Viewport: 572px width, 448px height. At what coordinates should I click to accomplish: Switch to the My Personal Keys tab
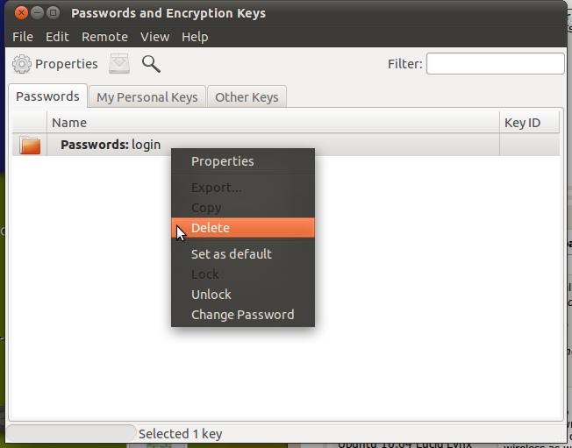point(147,97)
